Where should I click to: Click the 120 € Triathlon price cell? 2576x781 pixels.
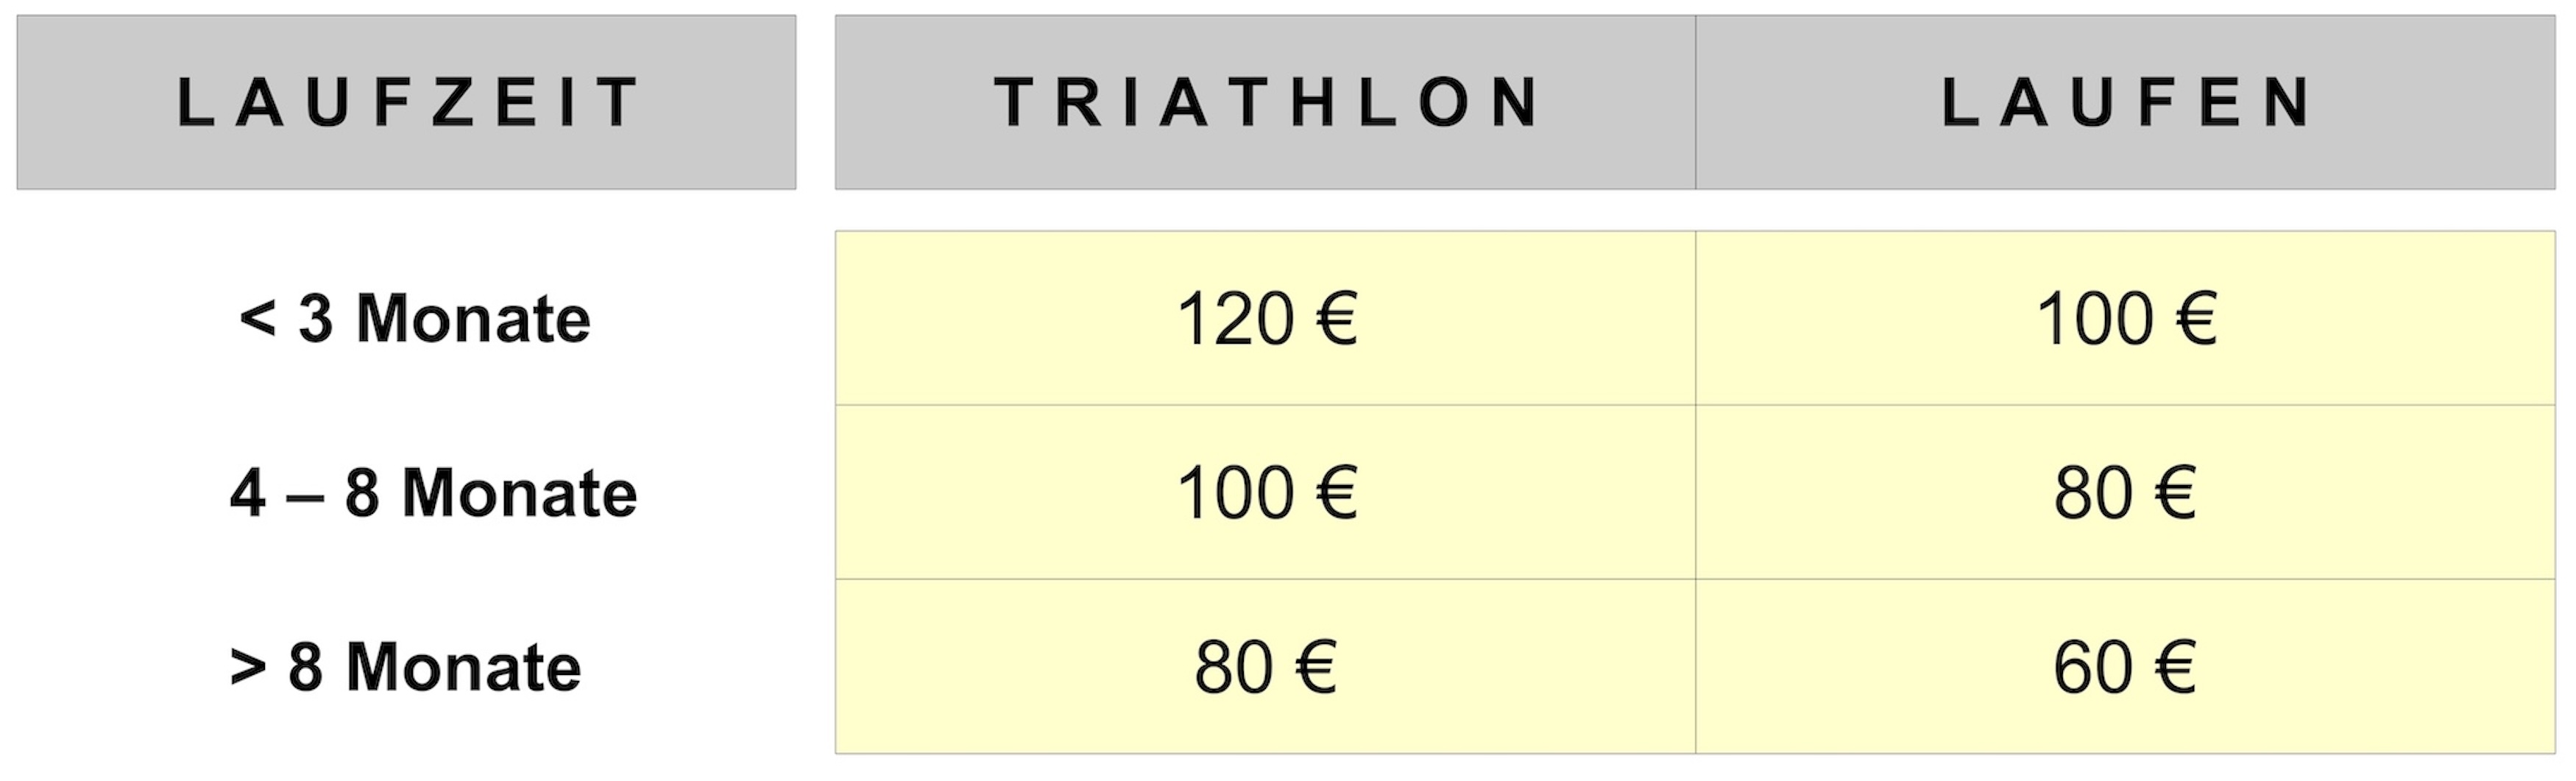[x=1265, y=318]
